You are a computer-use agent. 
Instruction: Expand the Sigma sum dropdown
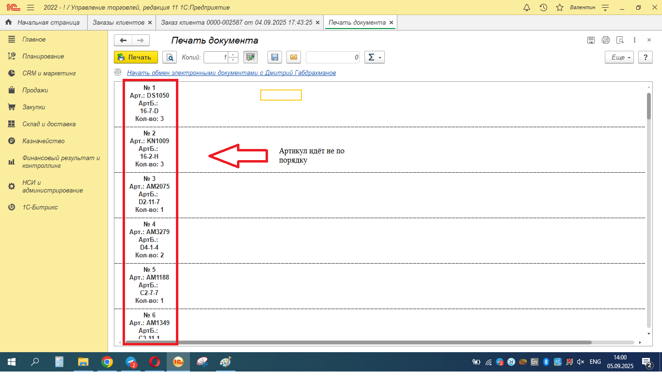point(374,57)
